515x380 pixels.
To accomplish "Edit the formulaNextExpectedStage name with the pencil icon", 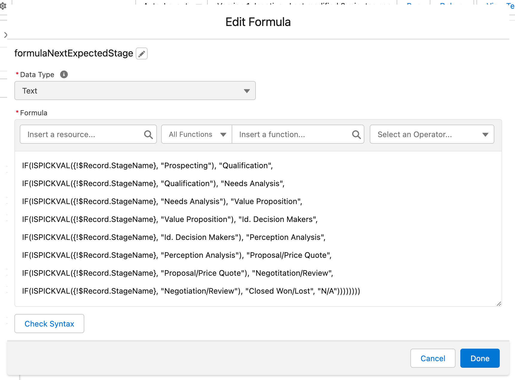I will tap(142, 53).
